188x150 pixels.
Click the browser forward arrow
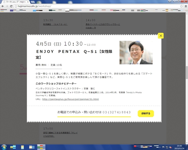point(7,6)
